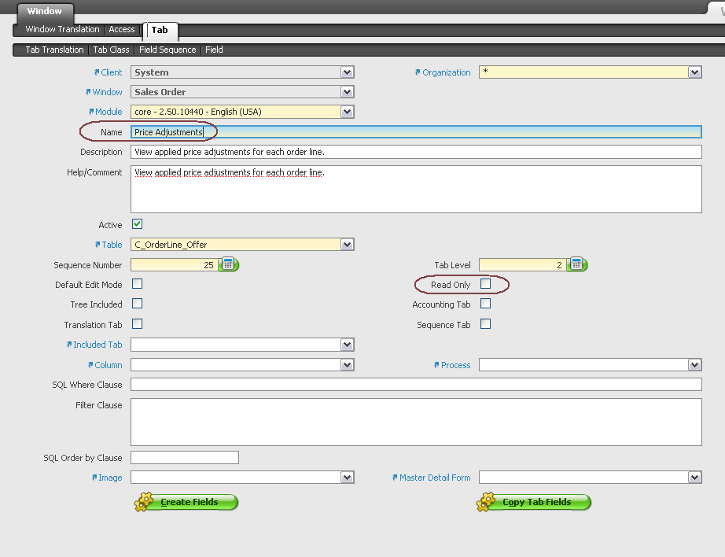Image resolution: width=725 pixels, height=557 pixels.
Task: Expand the Organization dropdown
Action: click(x=694, y=72)
